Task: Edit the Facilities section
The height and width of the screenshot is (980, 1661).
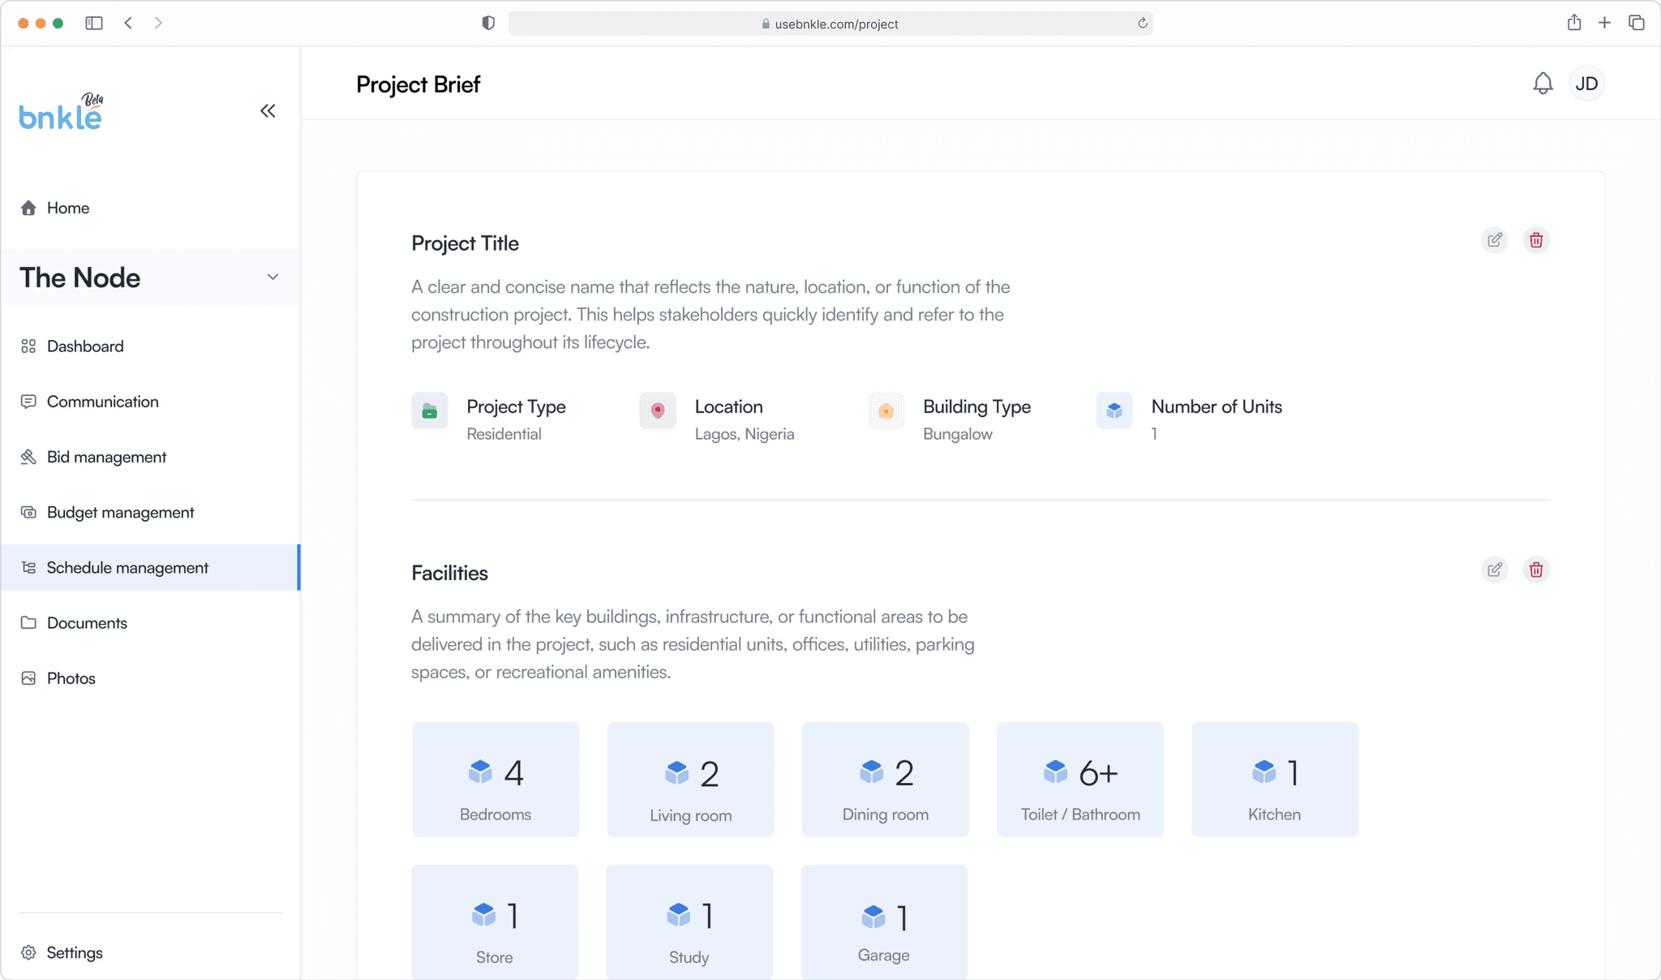Action: pyautogui.click(x=1495, y=570)
